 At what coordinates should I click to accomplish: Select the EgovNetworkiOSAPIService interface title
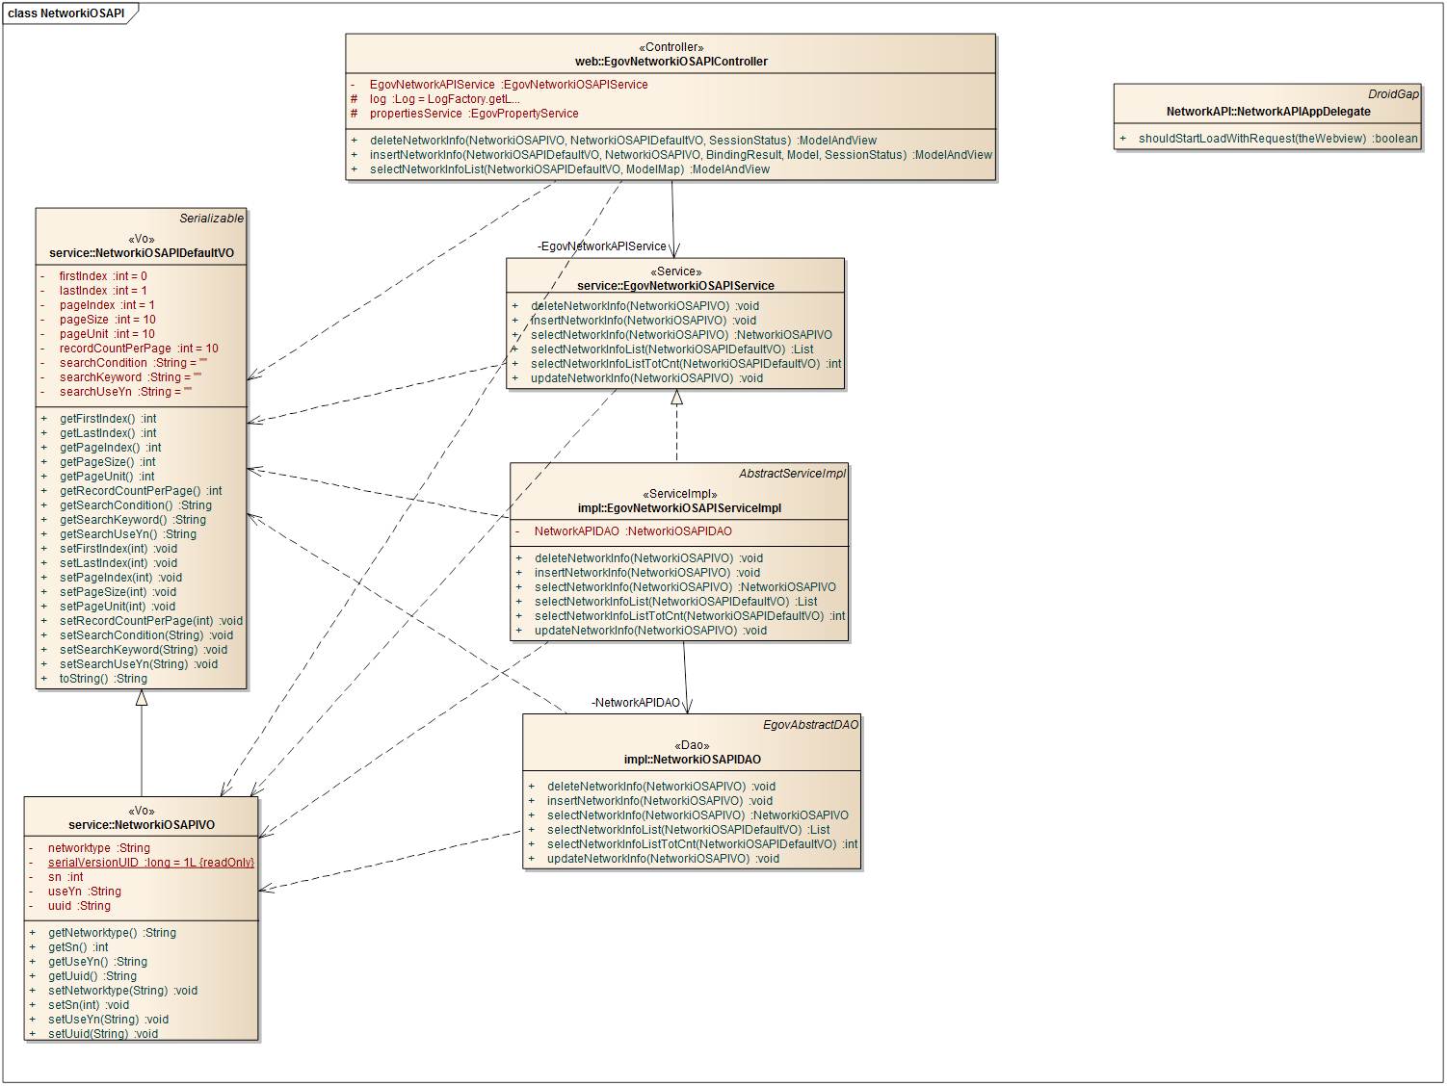(675, 286)
